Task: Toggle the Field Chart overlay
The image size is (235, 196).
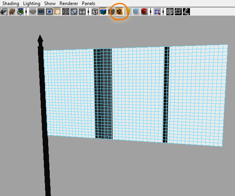Action: click(x=66, y=12)
